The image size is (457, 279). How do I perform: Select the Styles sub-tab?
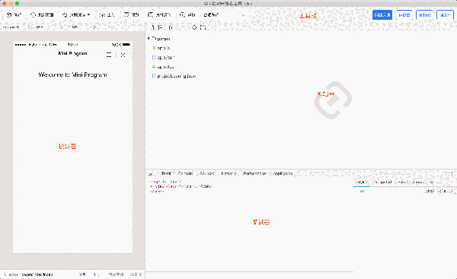pos(362,182)
